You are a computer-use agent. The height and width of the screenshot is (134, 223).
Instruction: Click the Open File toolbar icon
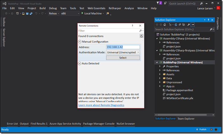click(x=23, y=14)
